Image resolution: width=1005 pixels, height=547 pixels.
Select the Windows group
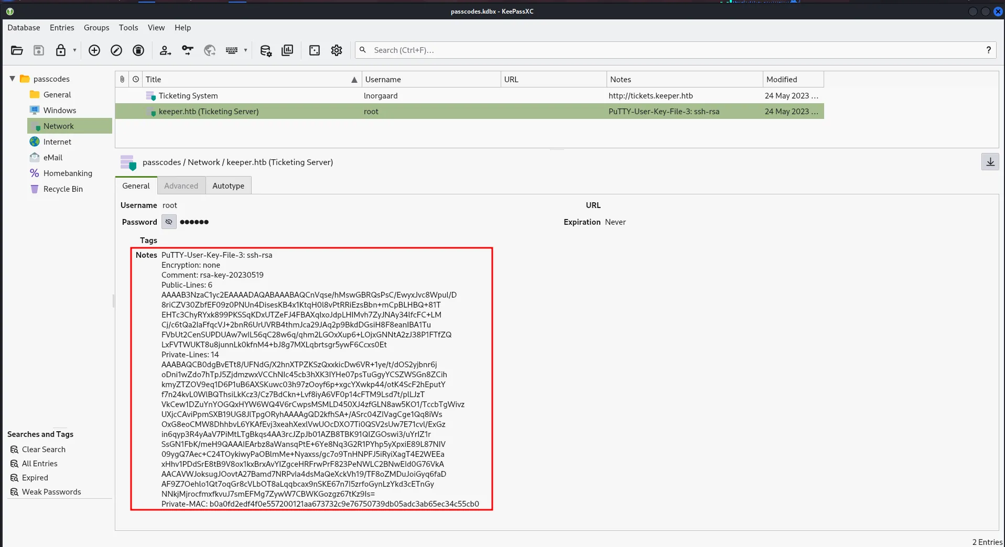60,111
